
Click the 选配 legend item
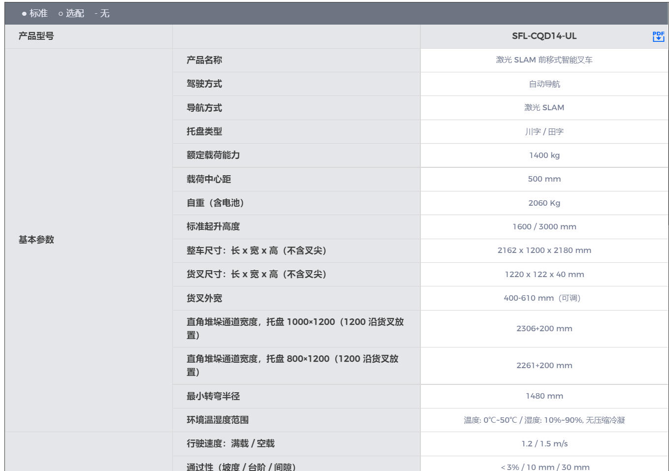click(x=71, y=13)
